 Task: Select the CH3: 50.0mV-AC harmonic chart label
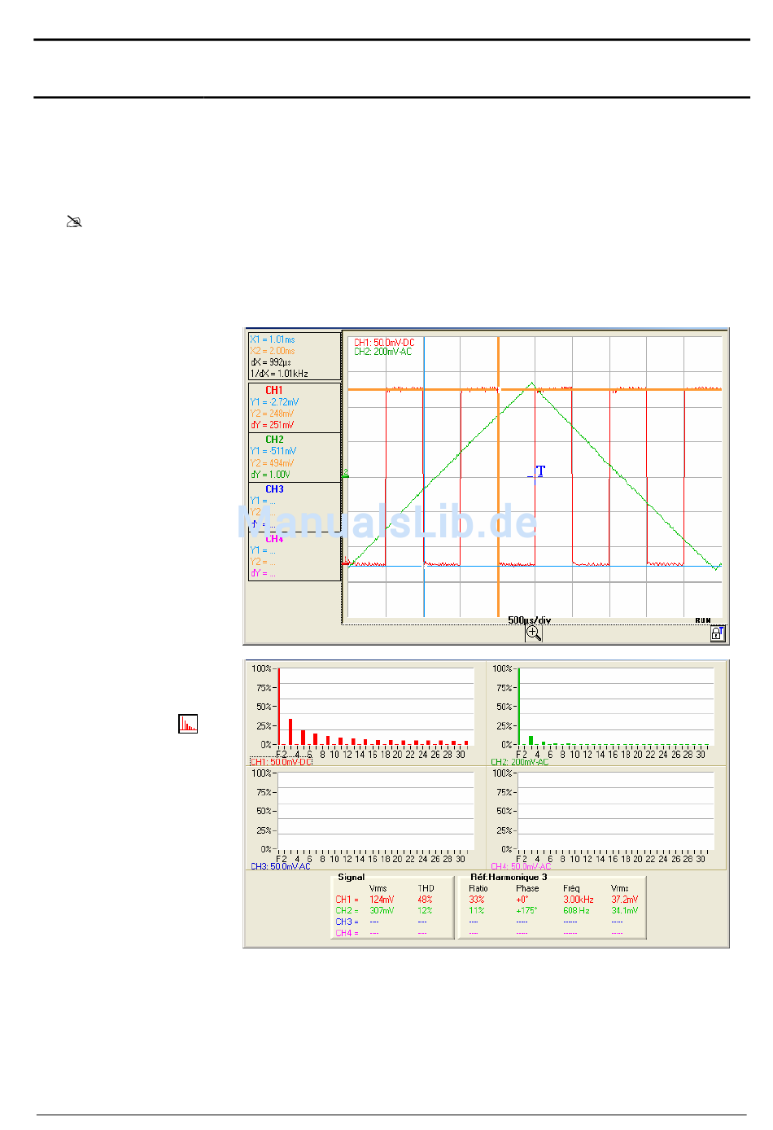pos(281,866)
